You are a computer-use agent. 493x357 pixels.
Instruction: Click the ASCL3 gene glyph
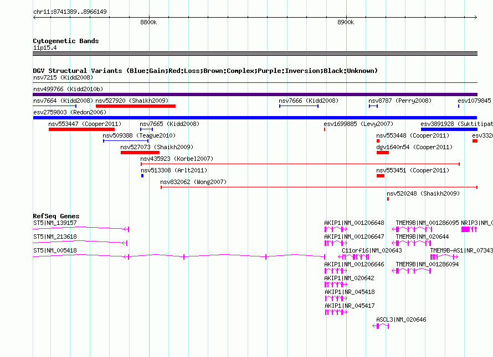381,326
